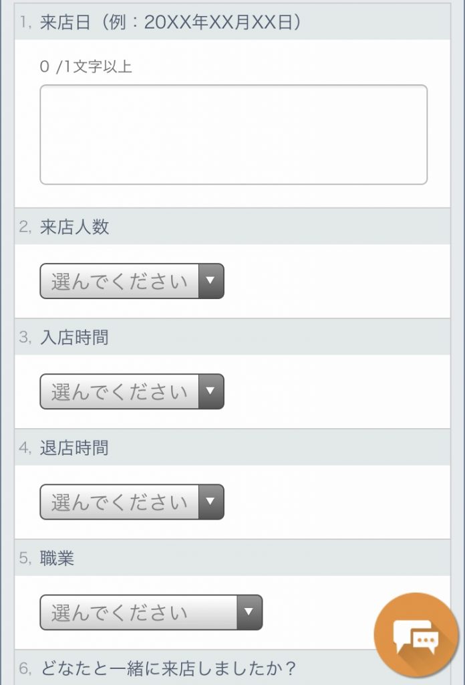The width and height of the screenshot is (465, 685).
Task: Click question number 5 beside 職業
Action: pyautogui.click(x=25, y=559)
